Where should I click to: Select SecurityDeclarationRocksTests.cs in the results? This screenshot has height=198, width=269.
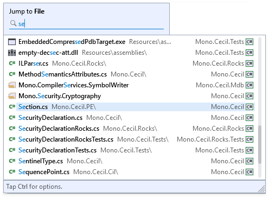131,139
